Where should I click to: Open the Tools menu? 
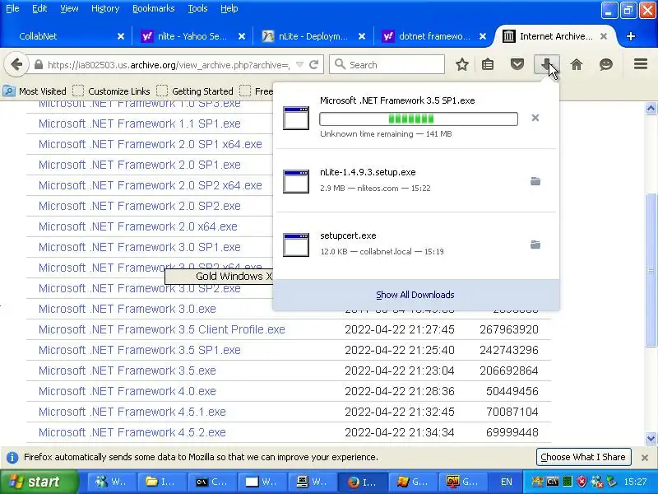[197, 8]
